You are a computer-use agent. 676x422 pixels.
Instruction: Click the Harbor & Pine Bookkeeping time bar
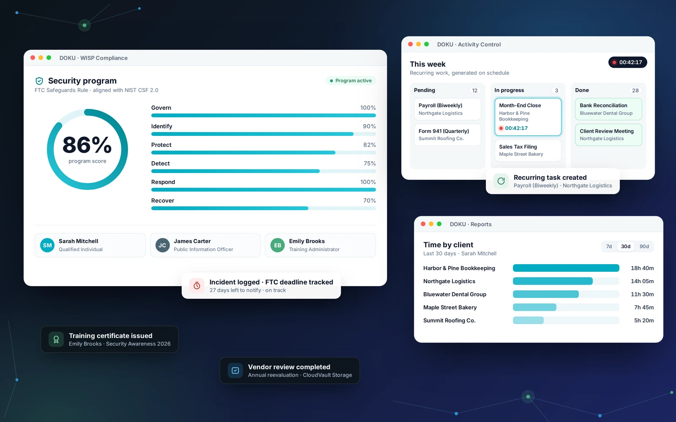566,268
